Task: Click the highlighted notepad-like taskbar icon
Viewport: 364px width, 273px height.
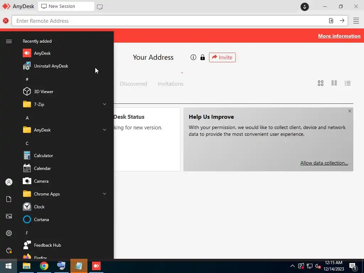Action: pyautogui.click(x=79, y=266)
